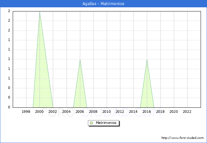
Task: Select the 2006 x-axis label
Action: click(80, 112)
